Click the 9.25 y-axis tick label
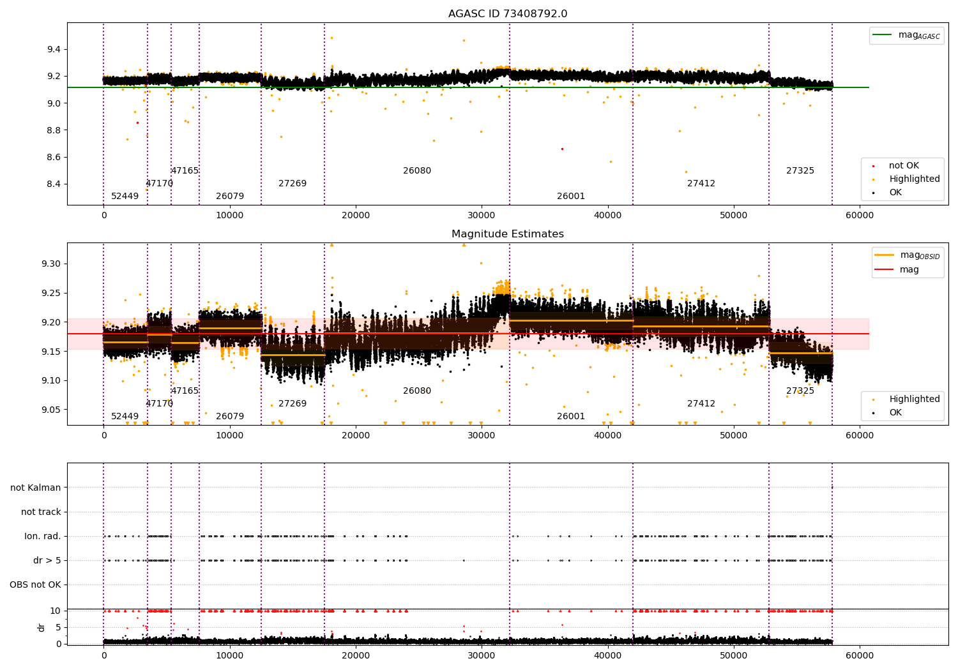This screenshot has width=958, height=670. click(50, 294)
